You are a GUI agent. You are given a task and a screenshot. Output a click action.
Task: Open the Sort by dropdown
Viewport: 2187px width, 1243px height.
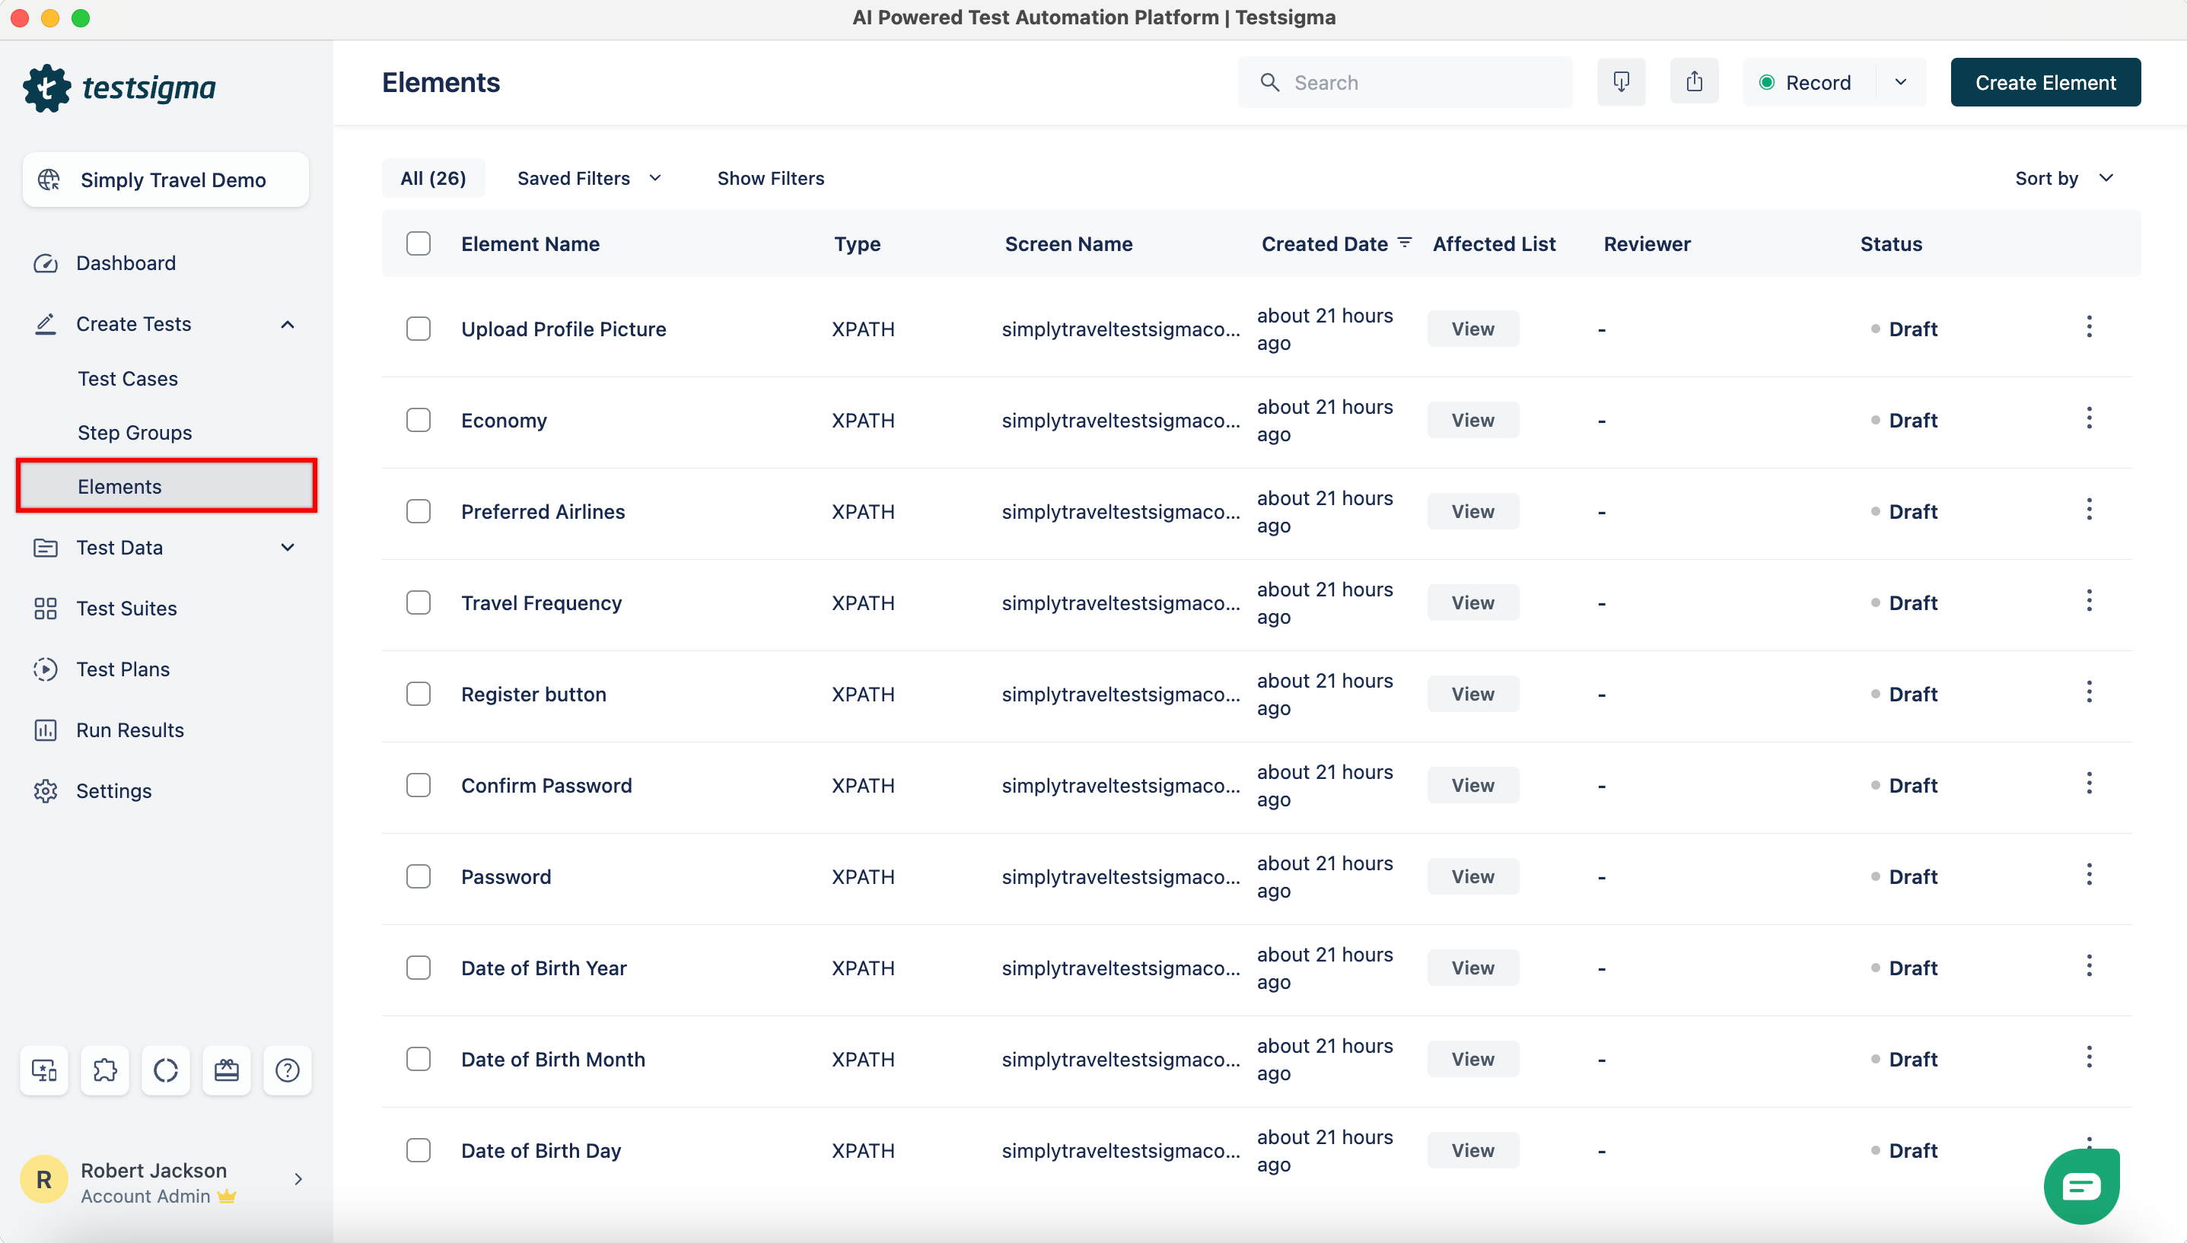click(x=2063, y=179)
